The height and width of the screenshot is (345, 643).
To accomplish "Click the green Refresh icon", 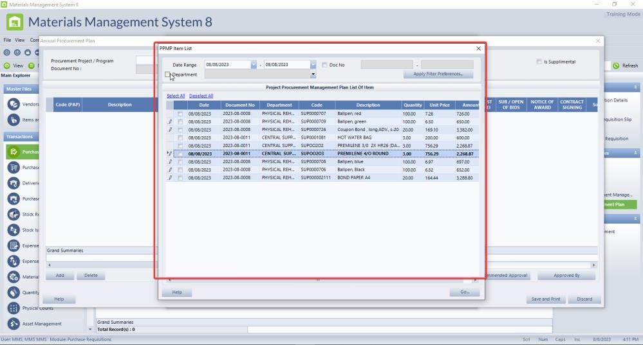I will (616, 66).
